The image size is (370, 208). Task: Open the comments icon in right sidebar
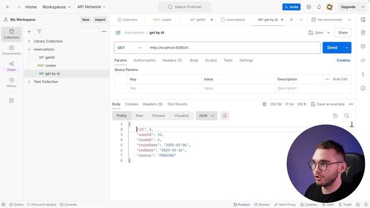click(x=363, y=46)
